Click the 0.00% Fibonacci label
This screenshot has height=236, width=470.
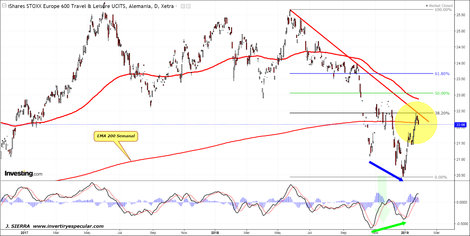(440, 177)
